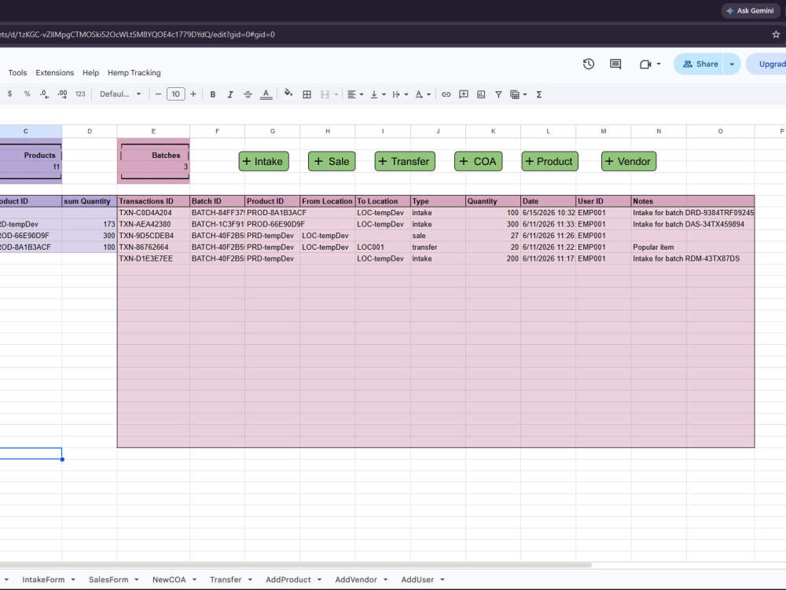Viewport: 786px width, 590px height.
Task: Switch to the AddProduct sheet tab
Action: click(x=288, y=580)
